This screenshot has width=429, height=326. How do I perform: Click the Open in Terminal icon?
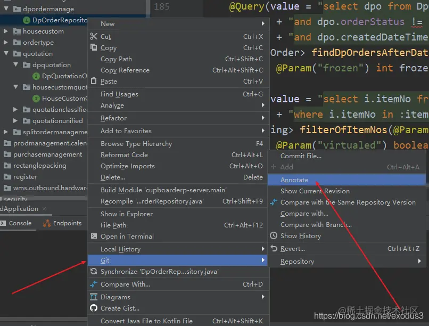pos(94,236)
